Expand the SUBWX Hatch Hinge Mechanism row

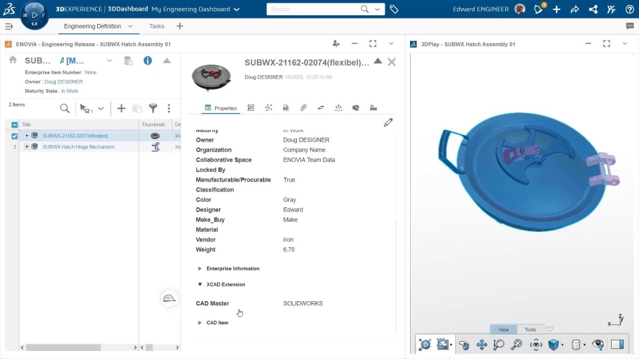point(27,146)
